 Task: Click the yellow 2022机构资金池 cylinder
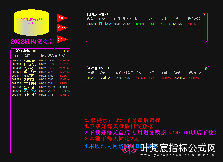(x=31, y=23)
